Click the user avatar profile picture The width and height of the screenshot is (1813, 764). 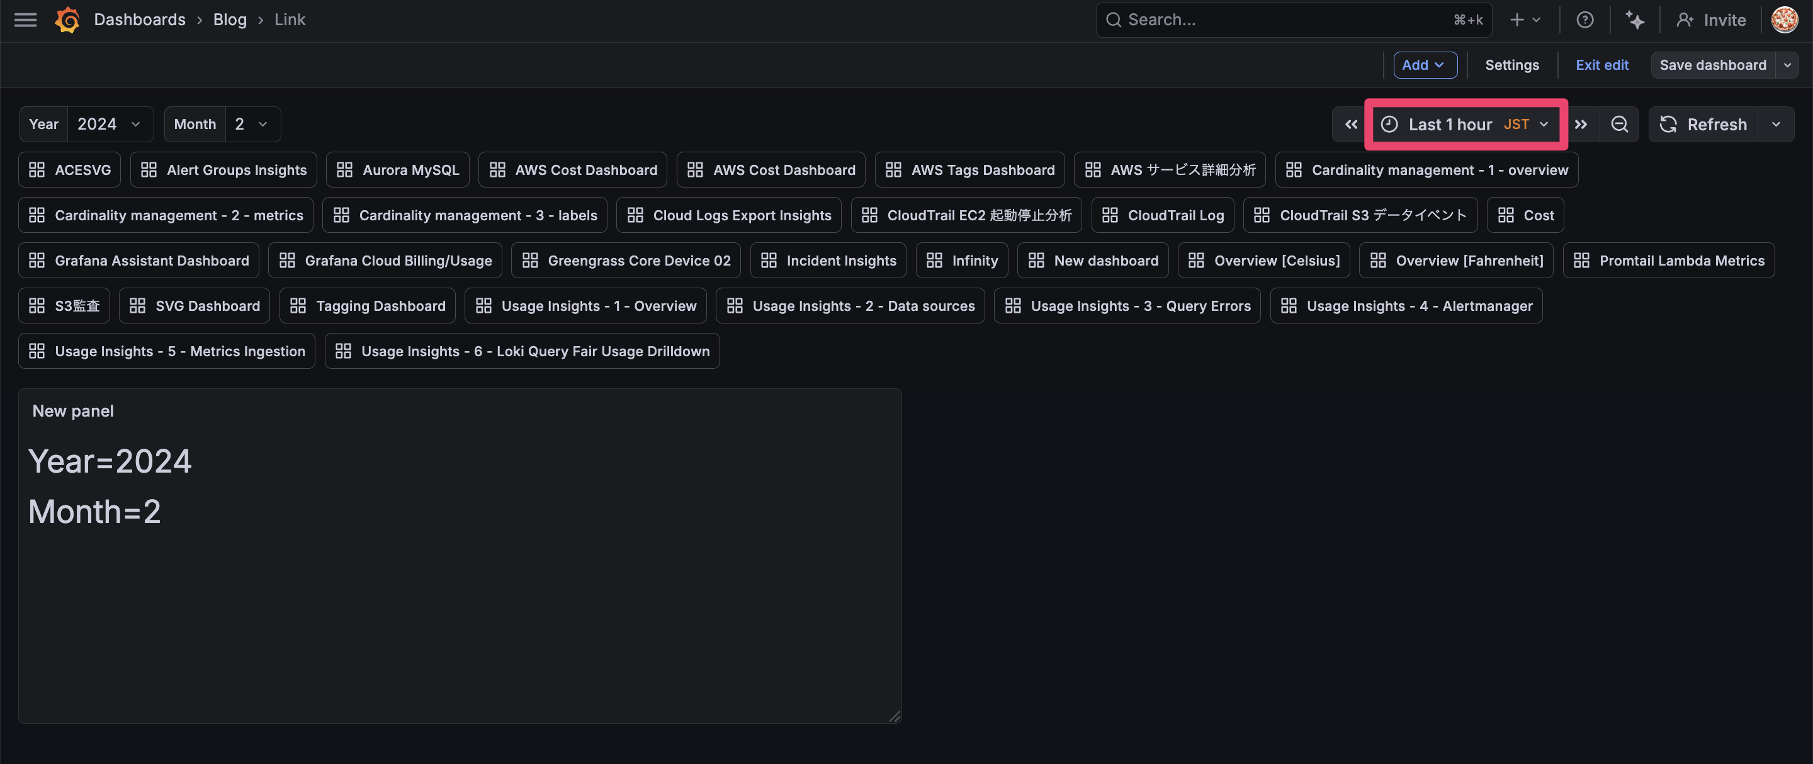(1784, 20)
